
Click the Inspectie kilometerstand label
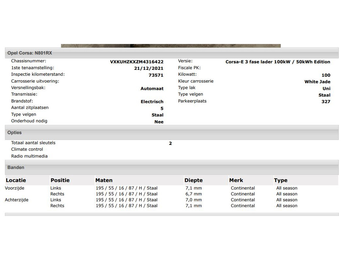tap(38, 74)
